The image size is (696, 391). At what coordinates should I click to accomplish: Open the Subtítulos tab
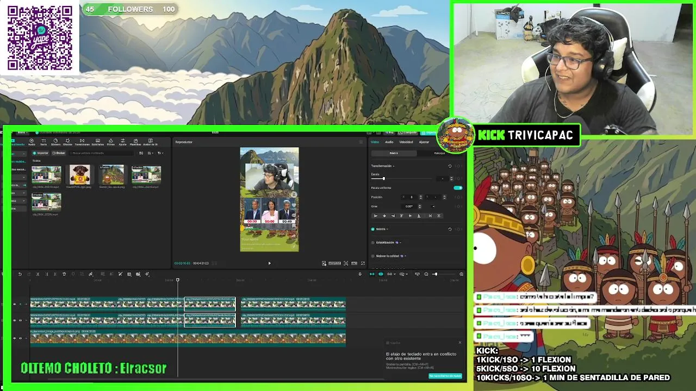coord(98,142)
